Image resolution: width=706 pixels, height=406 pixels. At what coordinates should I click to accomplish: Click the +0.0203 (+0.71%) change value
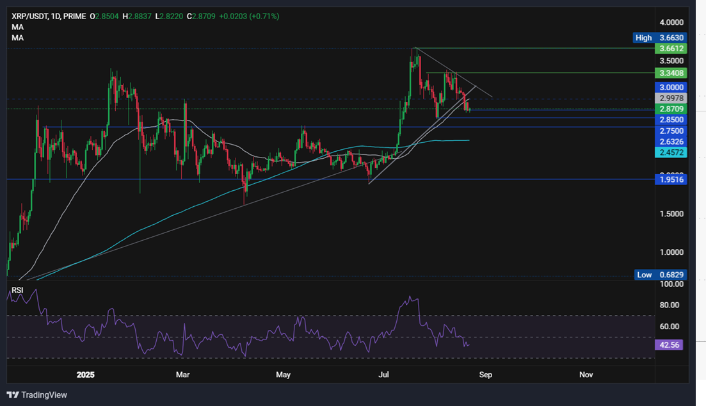tap(249, 16)
